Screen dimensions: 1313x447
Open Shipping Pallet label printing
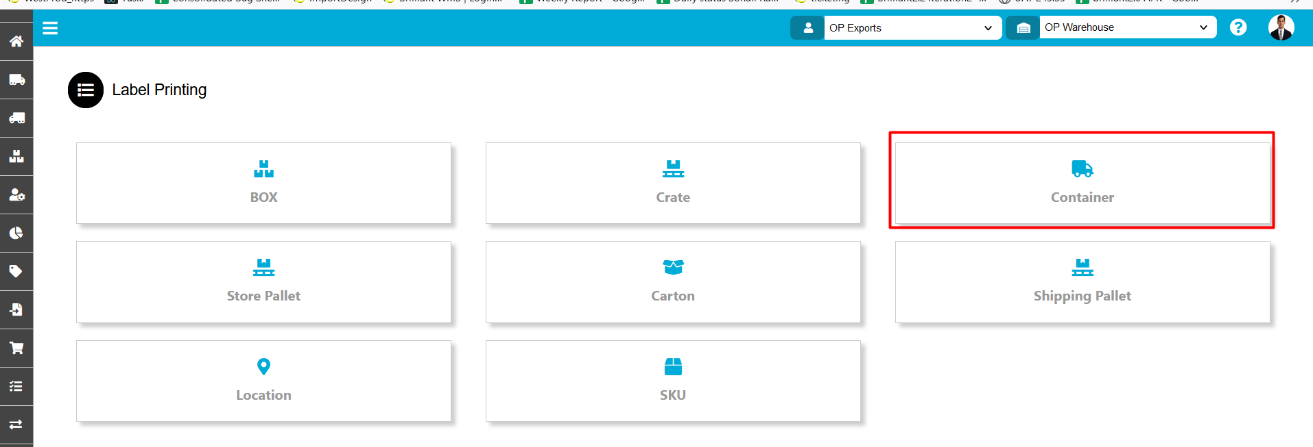coord(1082,282)
